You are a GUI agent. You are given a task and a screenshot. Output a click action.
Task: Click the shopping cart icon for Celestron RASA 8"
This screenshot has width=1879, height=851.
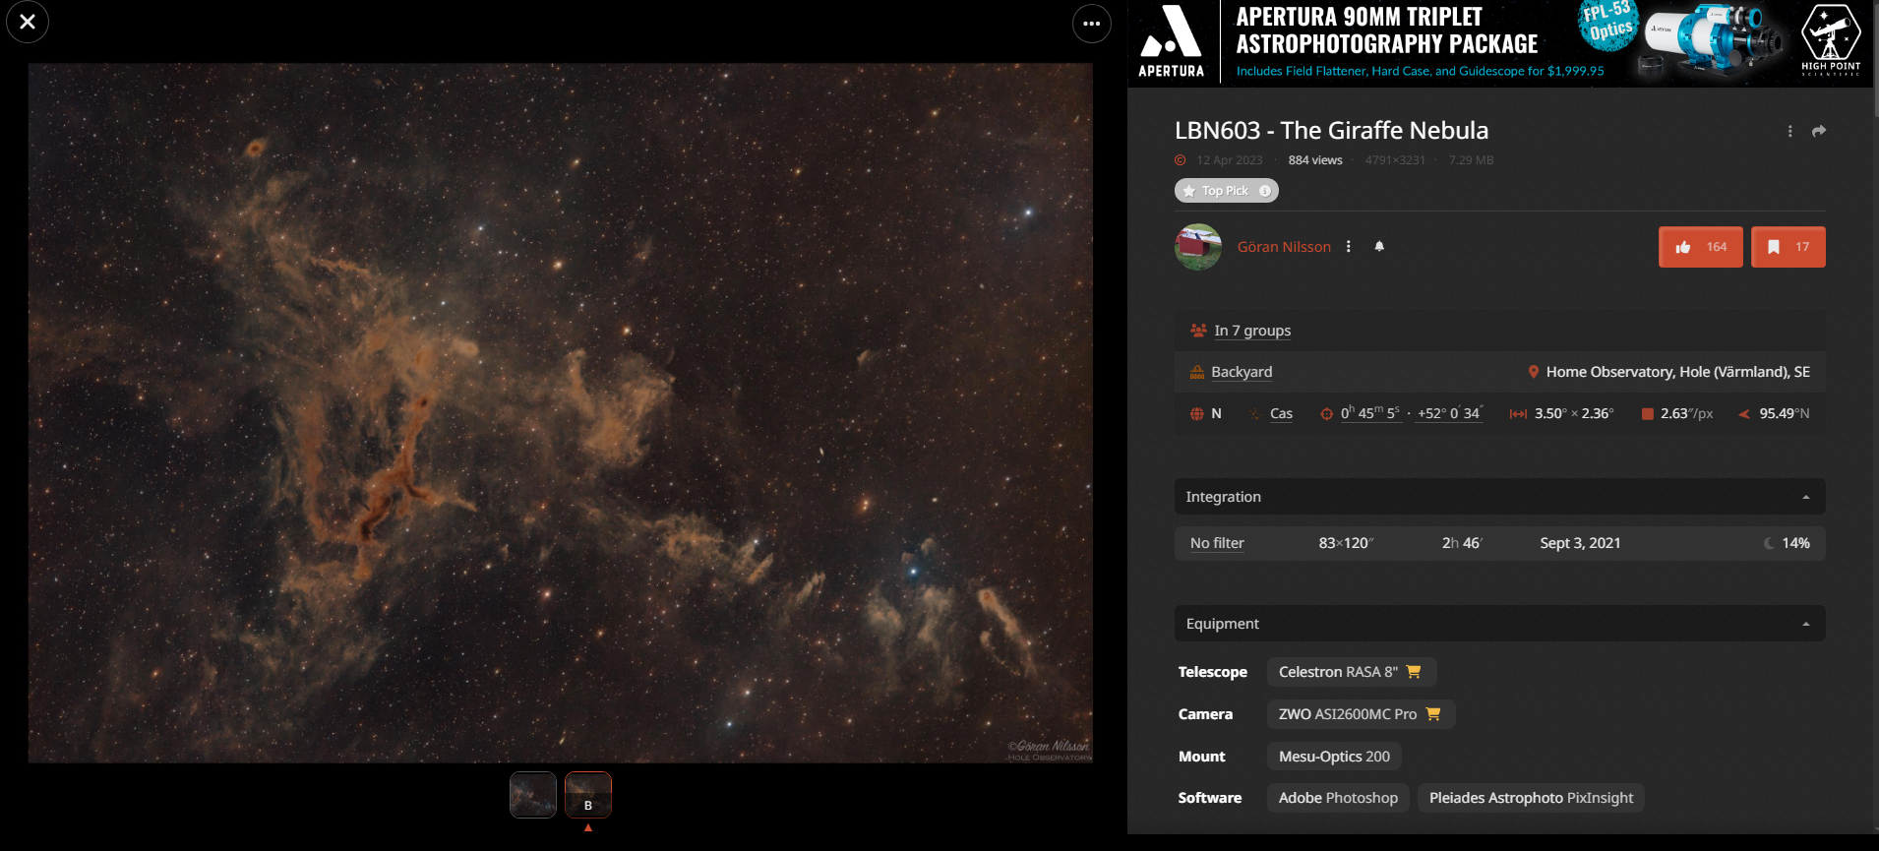pos(1414,672)
